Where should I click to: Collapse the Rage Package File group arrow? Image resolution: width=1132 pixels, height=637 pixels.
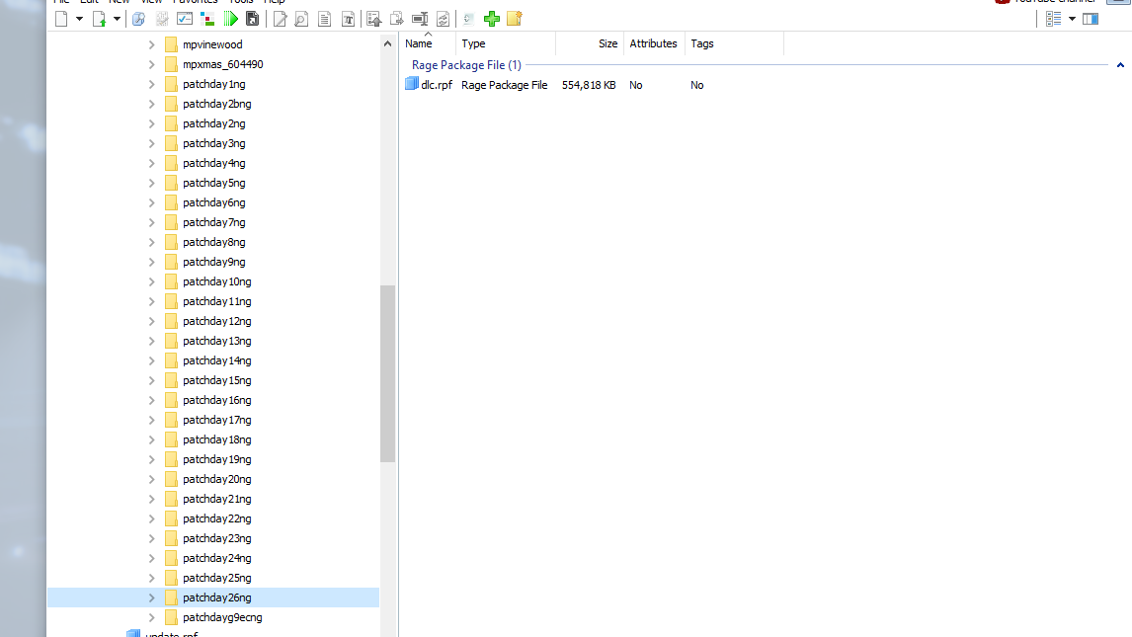[1120, 65]
